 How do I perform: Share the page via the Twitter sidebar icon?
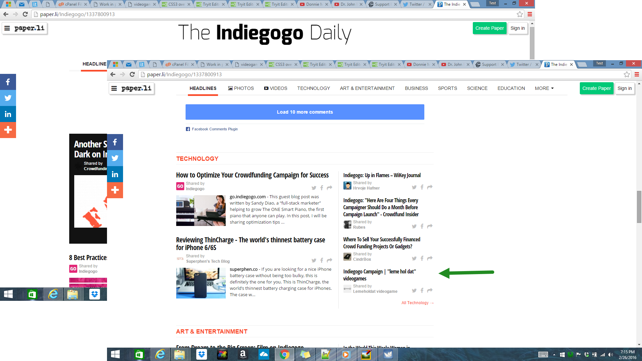coord(8,98)
